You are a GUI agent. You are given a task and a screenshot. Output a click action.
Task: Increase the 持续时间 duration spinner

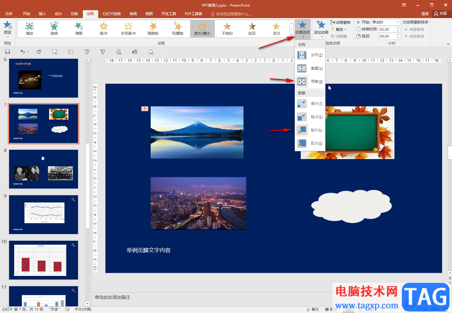click(x=398, y=28)
